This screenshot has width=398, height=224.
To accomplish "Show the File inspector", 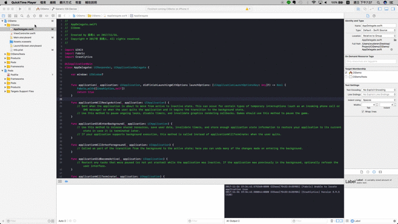I will pos(368,16).
